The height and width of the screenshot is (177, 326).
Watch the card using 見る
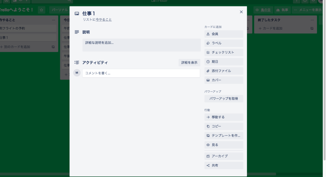click(224, 145)
